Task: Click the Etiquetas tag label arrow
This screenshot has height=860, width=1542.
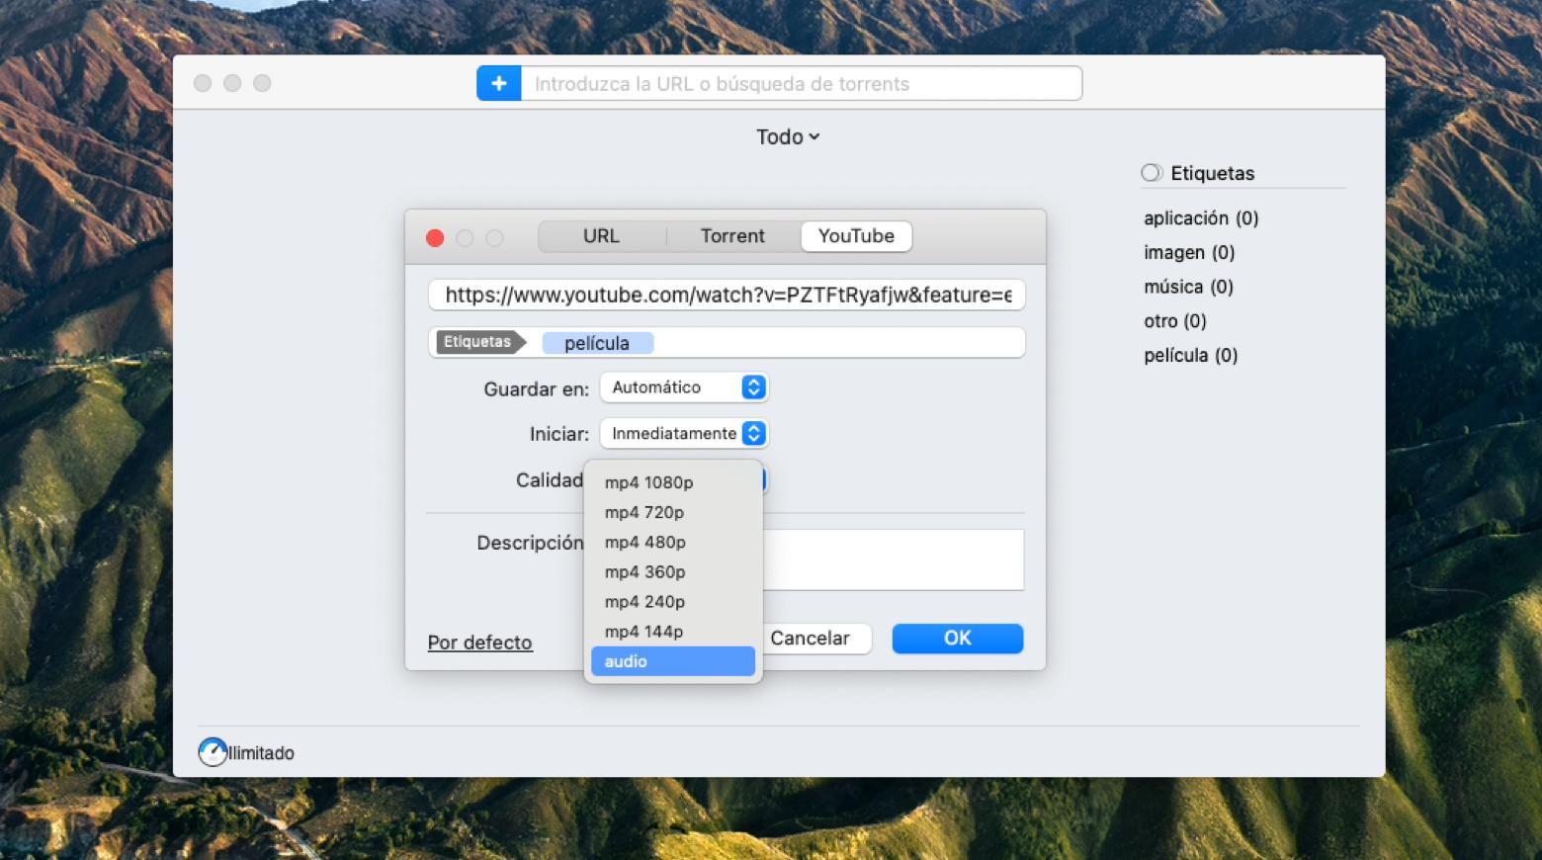Action: coord(480,342)
